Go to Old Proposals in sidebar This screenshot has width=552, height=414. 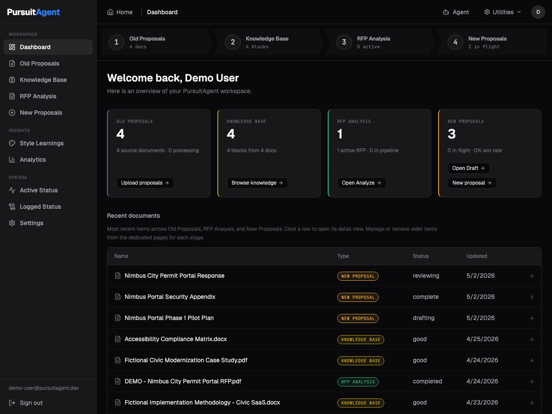pyautogui.click(x=48, y=63)
